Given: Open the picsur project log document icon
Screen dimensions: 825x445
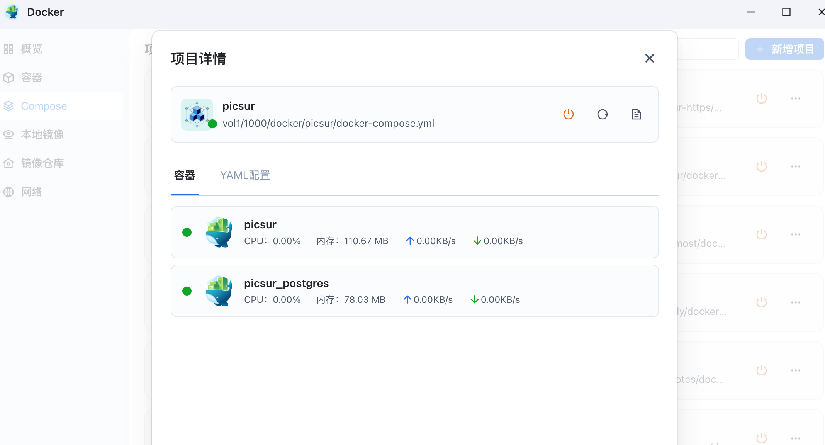Looking at the screenshot, I should [x=637, y=114].
